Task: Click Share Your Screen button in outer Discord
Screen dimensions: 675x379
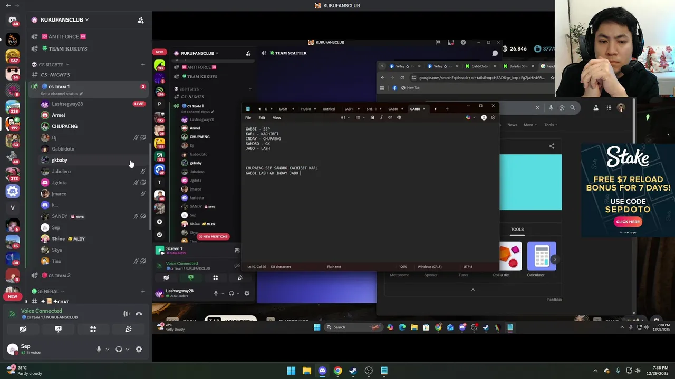Action: coord(58,329)
